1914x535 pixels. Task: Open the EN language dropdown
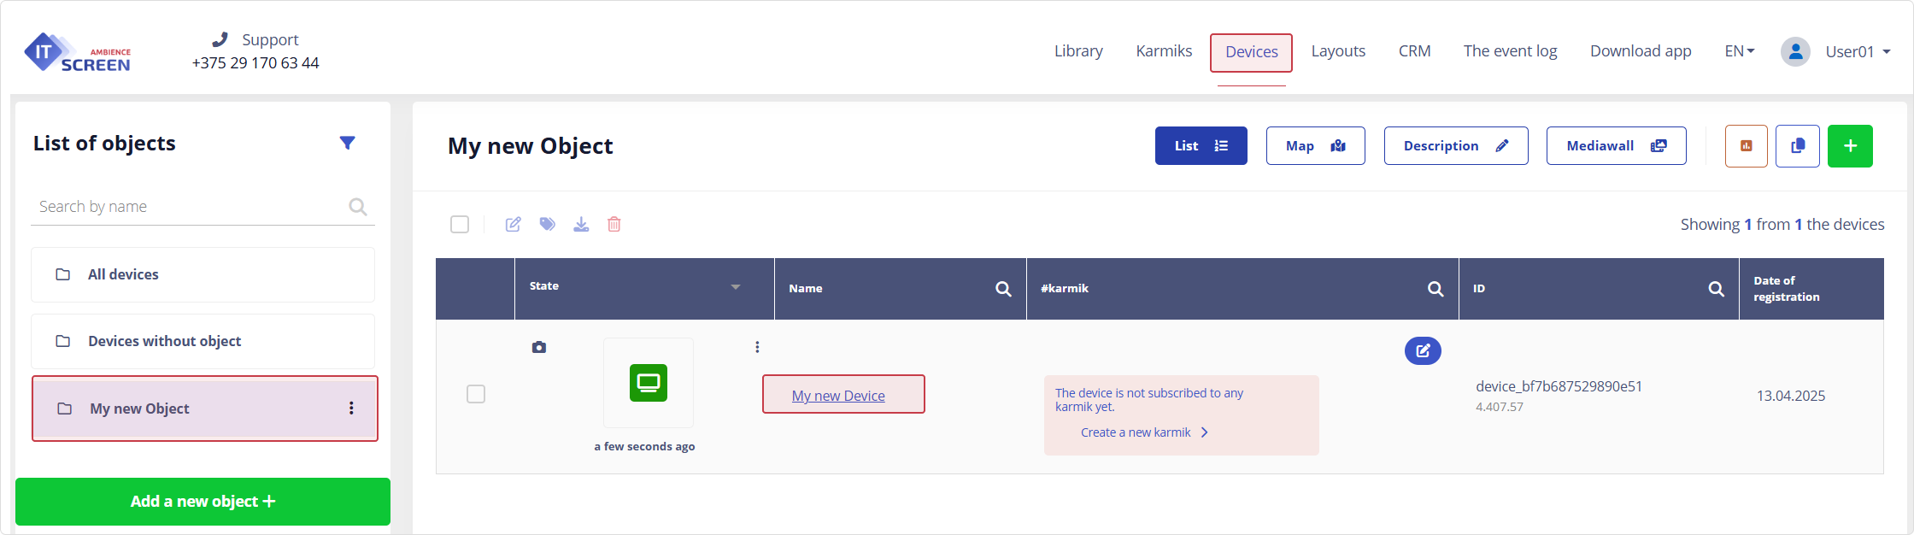(x=1739, y=51)
